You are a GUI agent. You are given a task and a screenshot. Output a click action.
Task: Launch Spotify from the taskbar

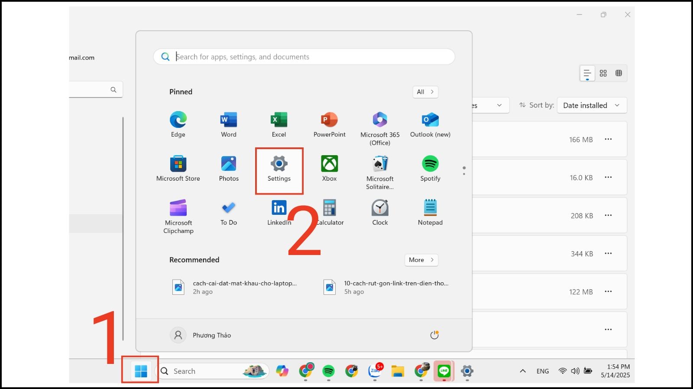(329, 371)
